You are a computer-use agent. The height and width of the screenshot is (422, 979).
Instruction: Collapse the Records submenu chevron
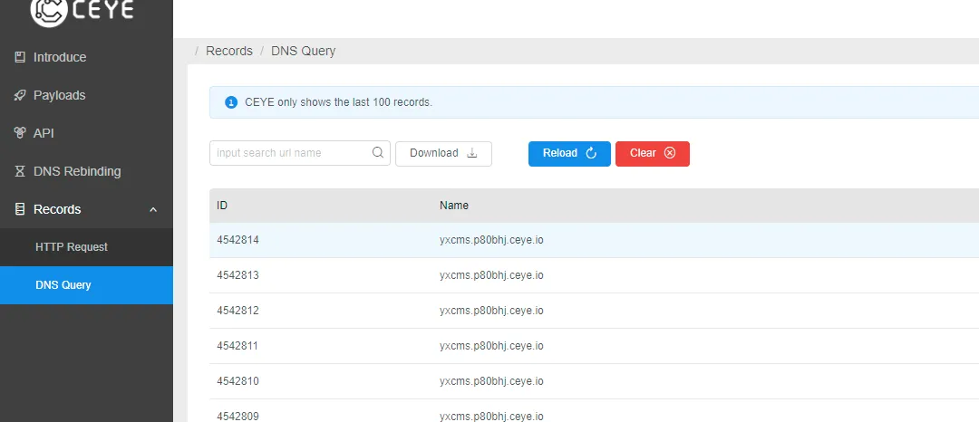click(x=153, y=209)
